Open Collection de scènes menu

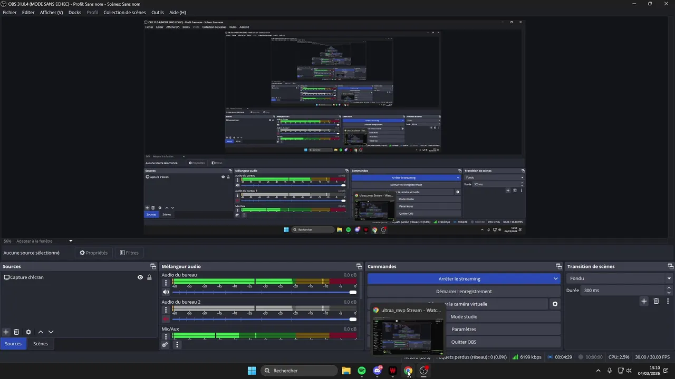[x=124, y=12]
